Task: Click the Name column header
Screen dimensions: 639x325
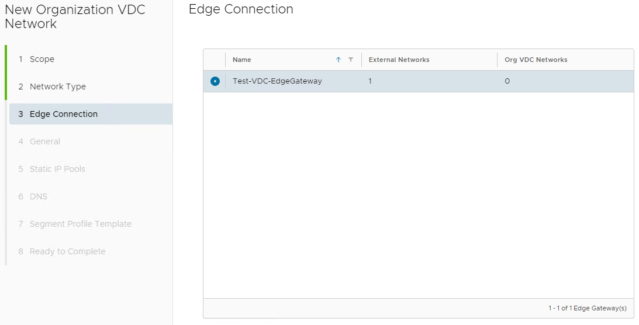Action: 242,60
